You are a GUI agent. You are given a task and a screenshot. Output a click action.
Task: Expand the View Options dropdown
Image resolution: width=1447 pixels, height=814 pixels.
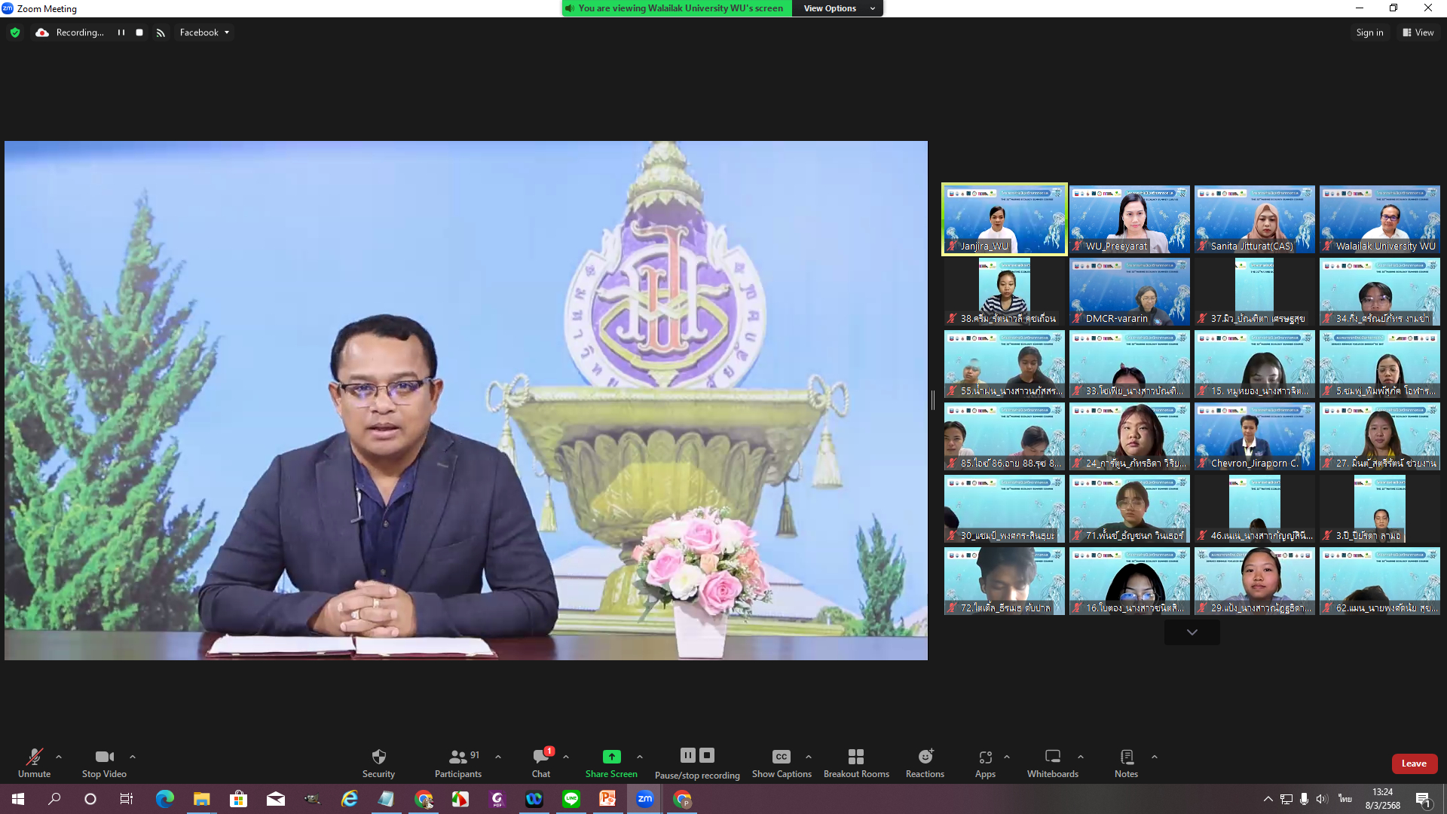tap(837, 8)
